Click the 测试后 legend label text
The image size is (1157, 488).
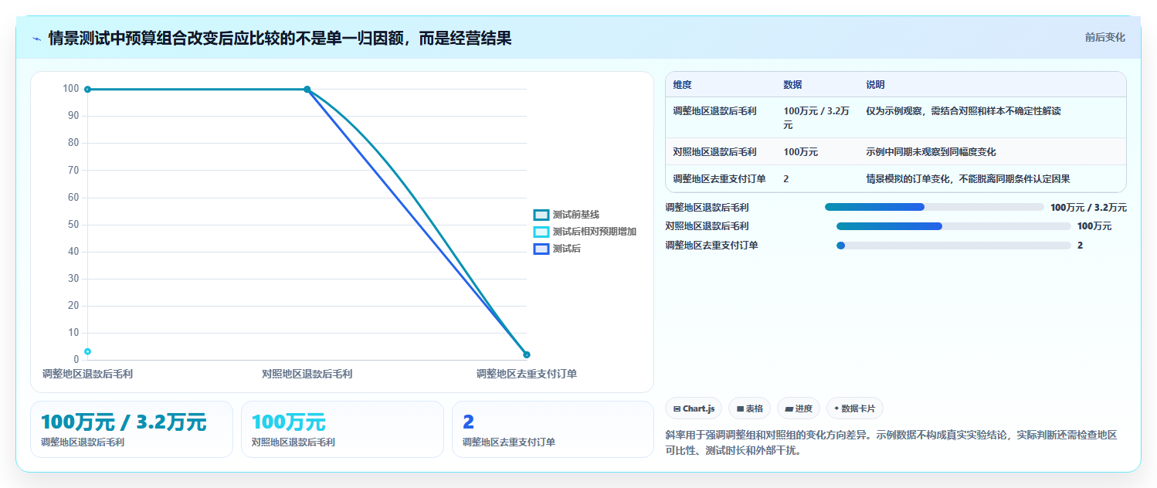[x=567, y=249]
